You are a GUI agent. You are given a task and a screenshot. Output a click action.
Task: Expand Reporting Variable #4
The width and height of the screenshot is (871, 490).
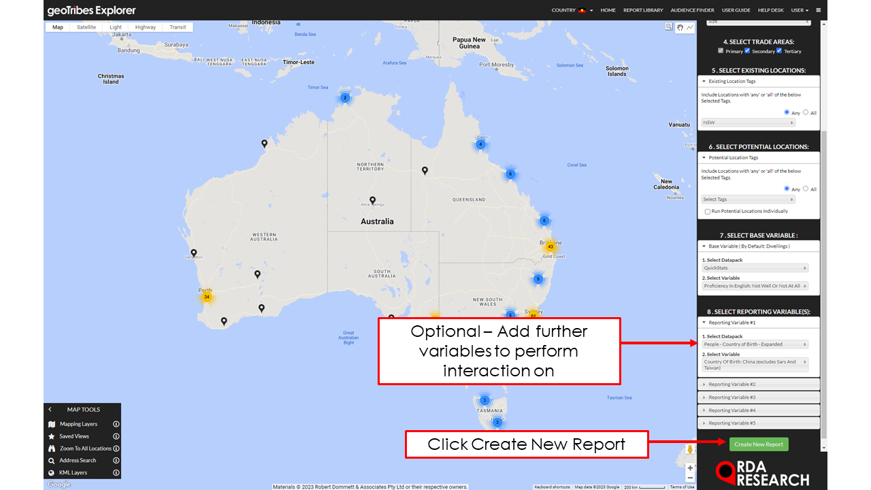[759, 410]
